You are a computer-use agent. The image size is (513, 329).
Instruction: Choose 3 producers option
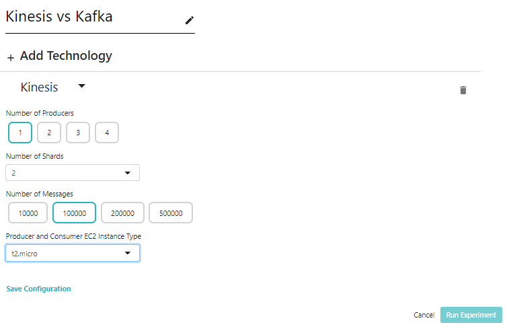pos(78,133)
